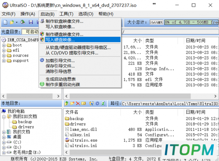Viewport: 219px width, 161px height.
Task: Click the 4.7GB capacity usage bar
Action: tap(192, 22)
